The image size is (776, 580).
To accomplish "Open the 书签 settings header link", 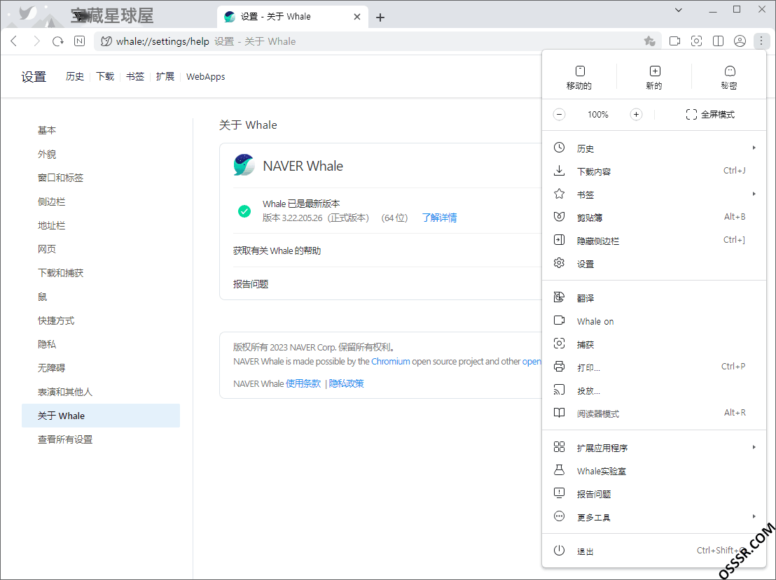I will (x=135, y=77).
